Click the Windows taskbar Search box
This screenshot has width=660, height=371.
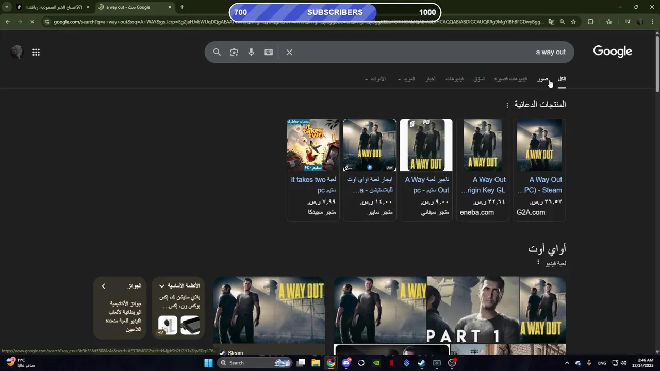coord(254,363)
